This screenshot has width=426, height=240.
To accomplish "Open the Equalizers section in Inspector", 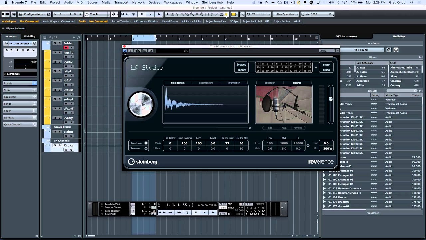I will click(20, 97).
